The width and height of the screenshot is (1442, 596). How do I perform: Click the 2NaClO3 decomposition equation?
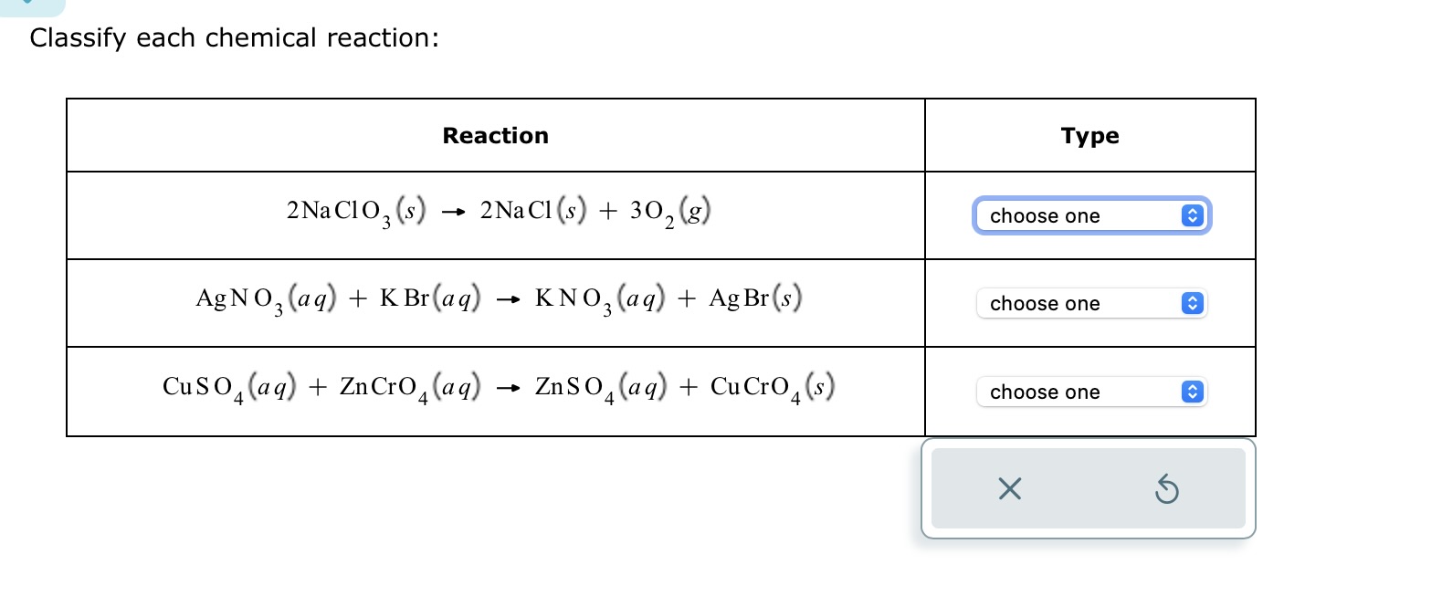pyautogui.click(x=497, y=212)
